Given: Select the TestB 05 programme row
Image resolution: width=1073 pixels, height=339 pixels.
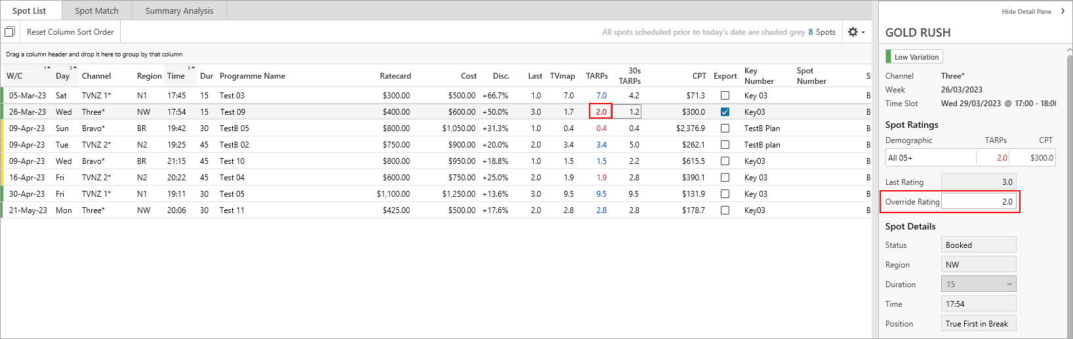Looking at the screenshot, I should coord(437,129).
